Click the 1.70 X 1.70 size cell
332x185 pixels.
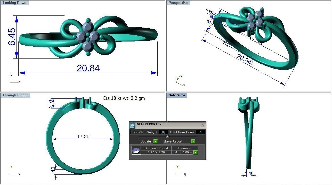click(x=156, y=152)
